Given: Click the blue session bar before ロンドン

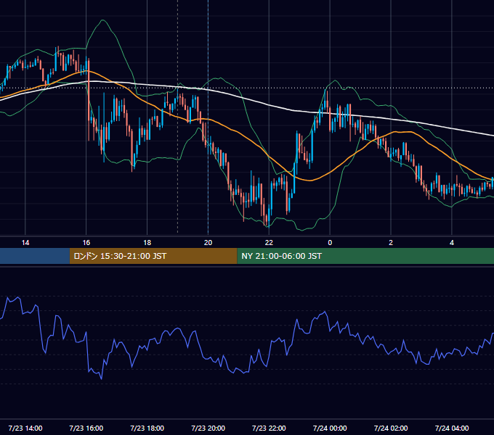Looking at the screenshot, I should (x=35, y=256).
